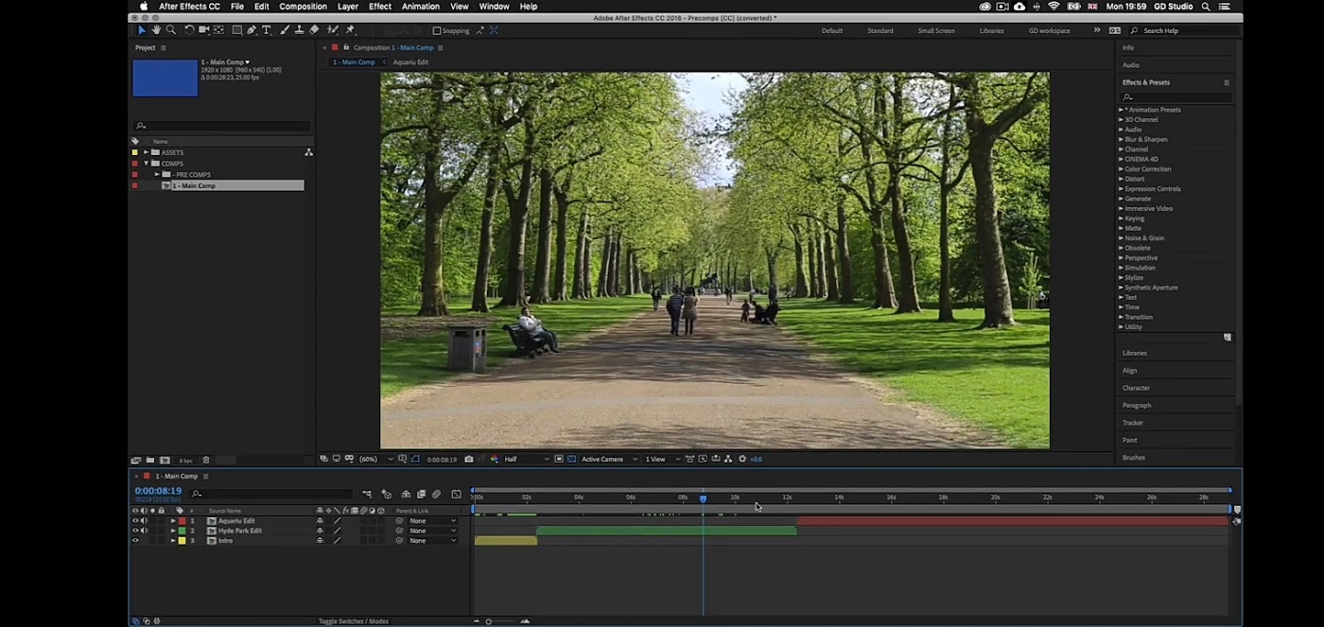This screenshot has width=1324, height=627.
Task: Mute audio on Hyde Park Edit layer
Action: click(x=144, y=531)
